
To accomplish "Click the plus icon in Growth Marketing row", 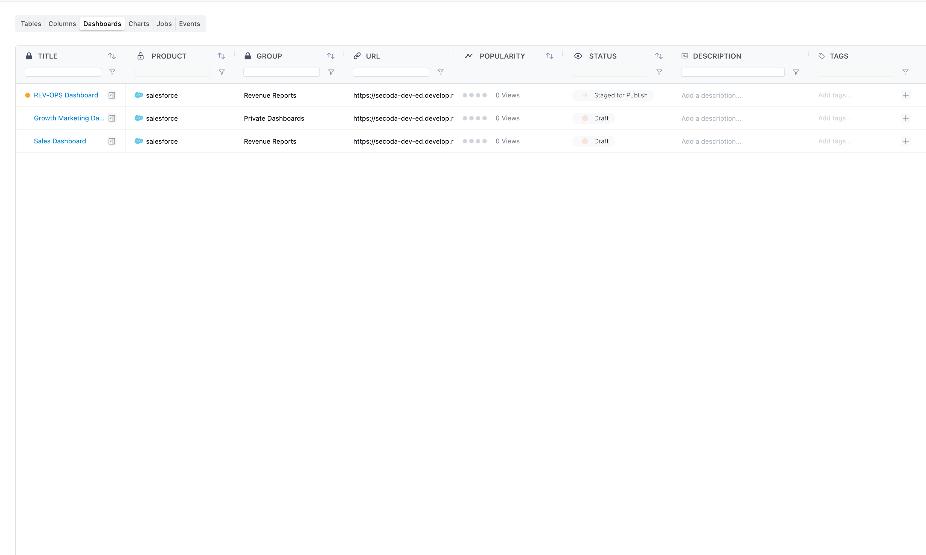I will [x=905, y=118].
